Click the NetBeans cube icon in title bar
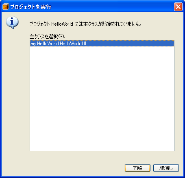185x178 pixels. (6, 7)
